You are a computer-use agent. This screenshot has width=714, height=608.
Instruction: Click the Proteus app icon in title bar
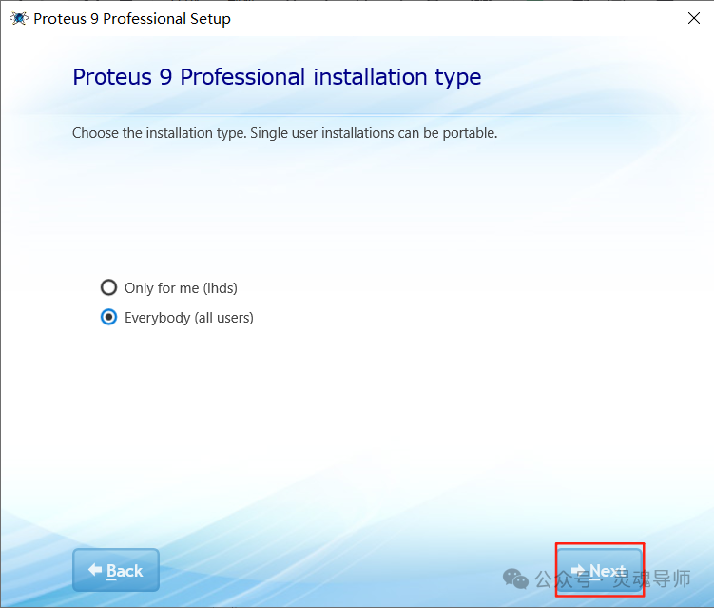point(19,18)
